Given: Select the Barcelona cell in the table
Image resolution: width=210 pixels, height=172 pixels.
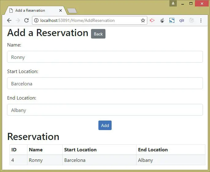Looking at the screenshot, I should tap(99, 160).
